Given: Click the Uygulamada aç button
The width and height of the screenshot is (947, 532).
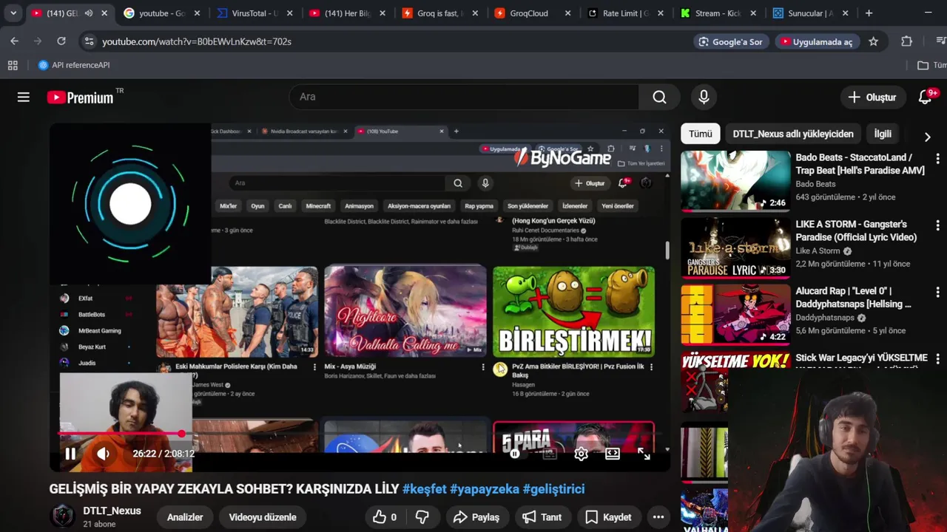Looking at the screenshot, I should [x=816, y=41].
